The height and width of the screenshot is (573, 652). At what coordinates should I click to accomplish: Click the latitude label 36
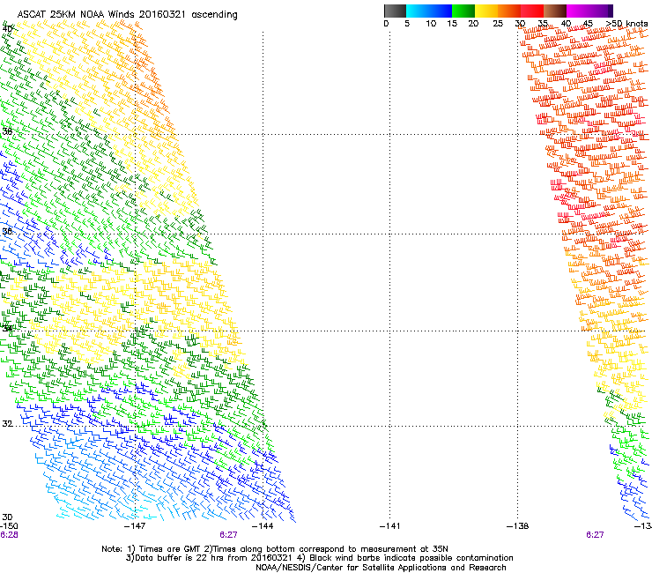pos(7,231)
